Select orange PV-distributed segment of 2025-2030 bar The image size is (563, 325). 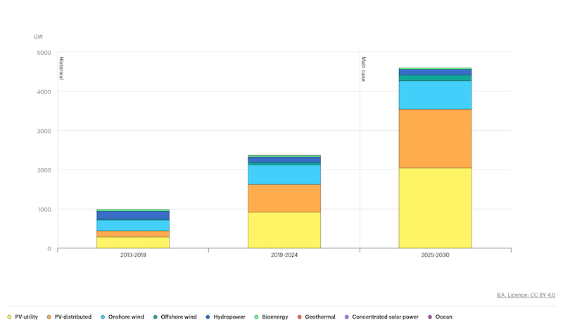pyautogui.click(x=435, y=139)
